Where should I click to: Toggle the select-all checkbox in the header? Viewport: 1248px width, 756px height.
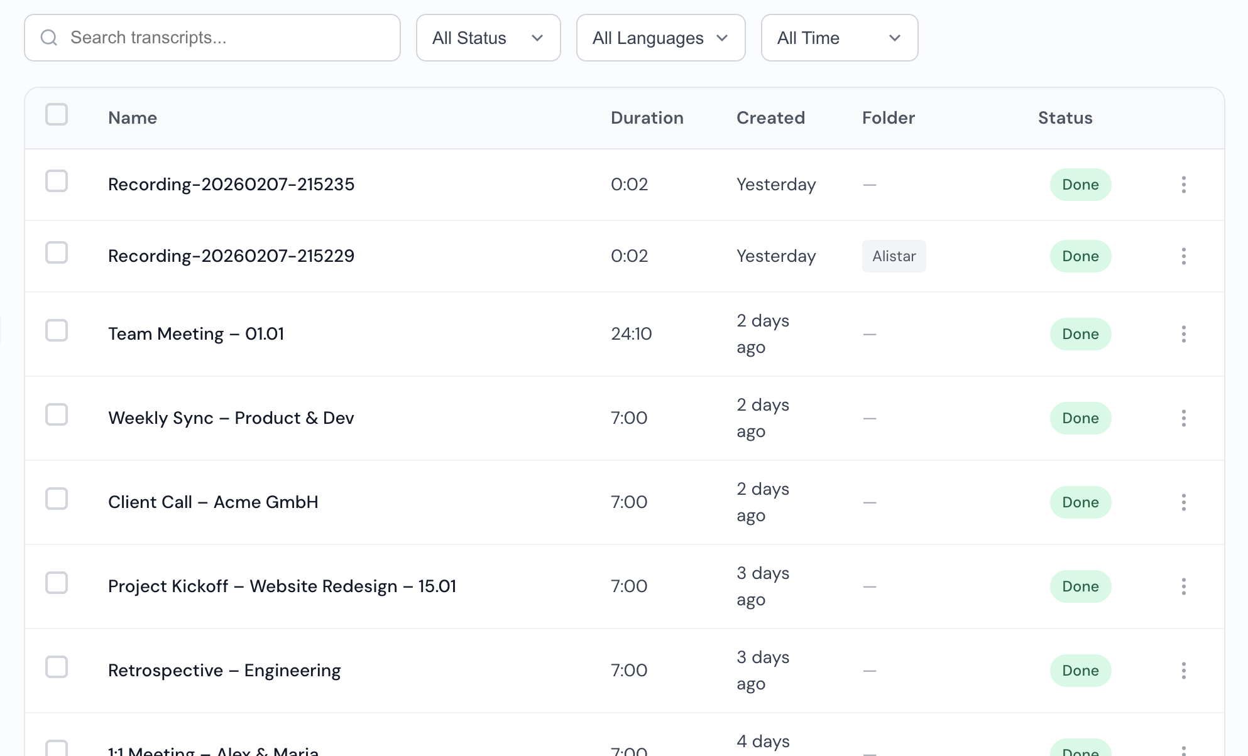(x=57, y=114)
